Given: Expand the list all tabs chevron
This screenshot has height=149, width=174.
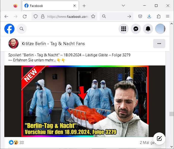Looking at the screenshot, I should coord(123,6).
